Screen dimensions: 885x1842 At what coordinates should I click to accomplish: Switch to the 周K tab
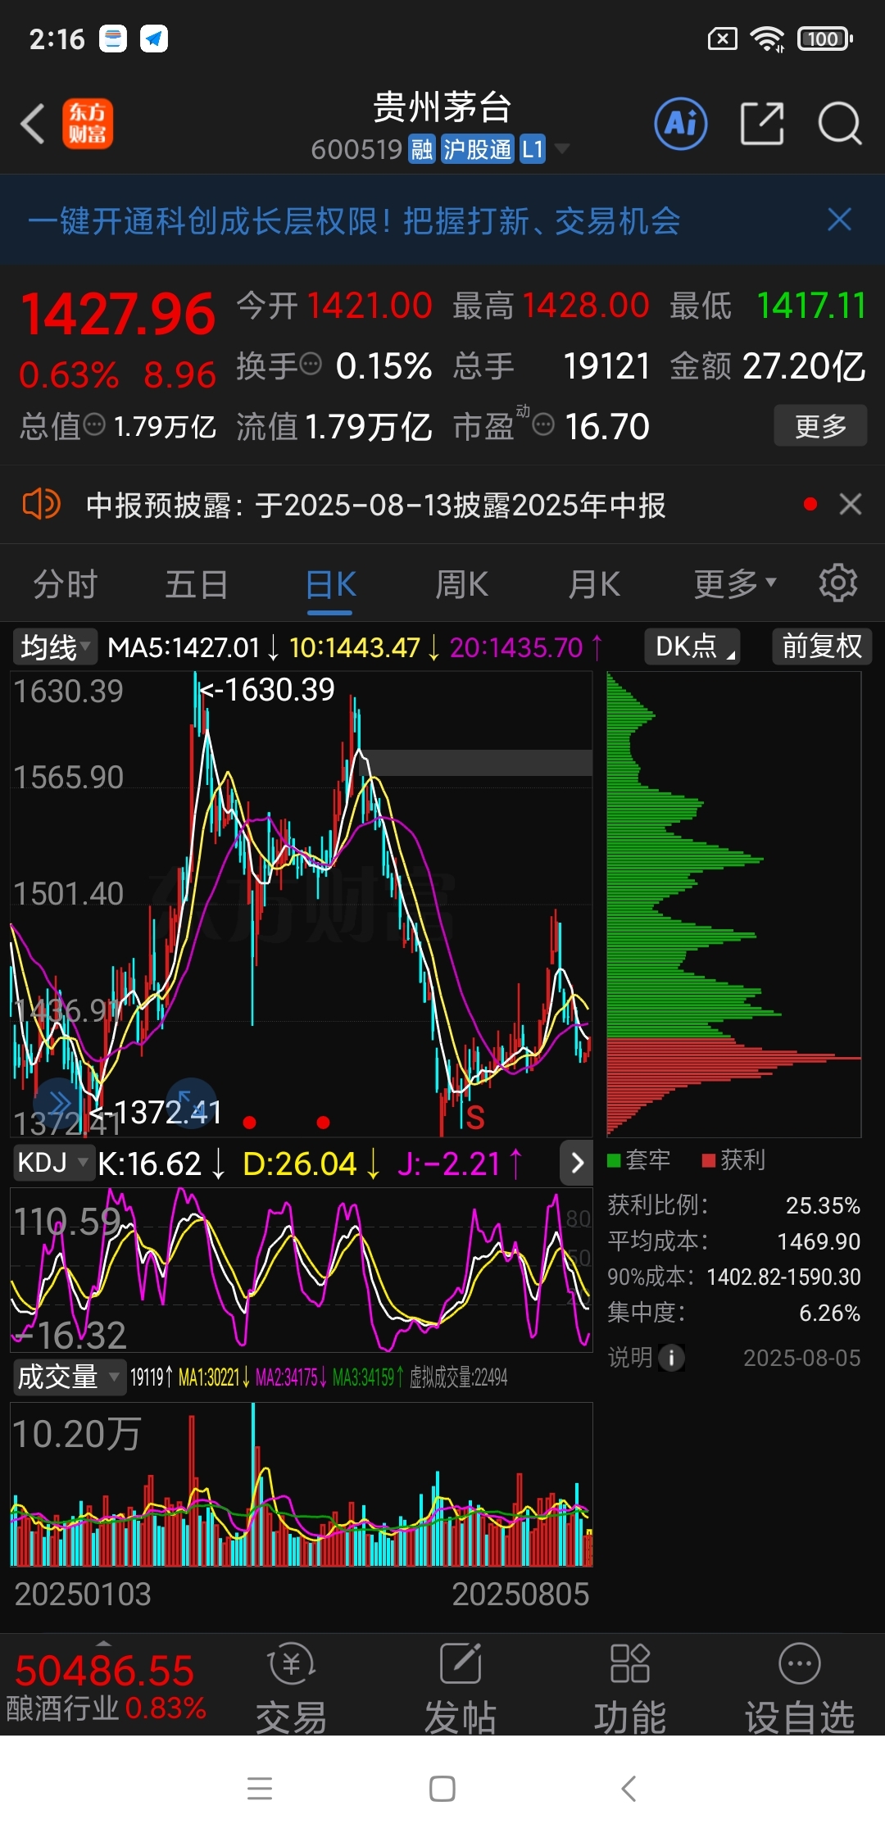pos(462,584)
